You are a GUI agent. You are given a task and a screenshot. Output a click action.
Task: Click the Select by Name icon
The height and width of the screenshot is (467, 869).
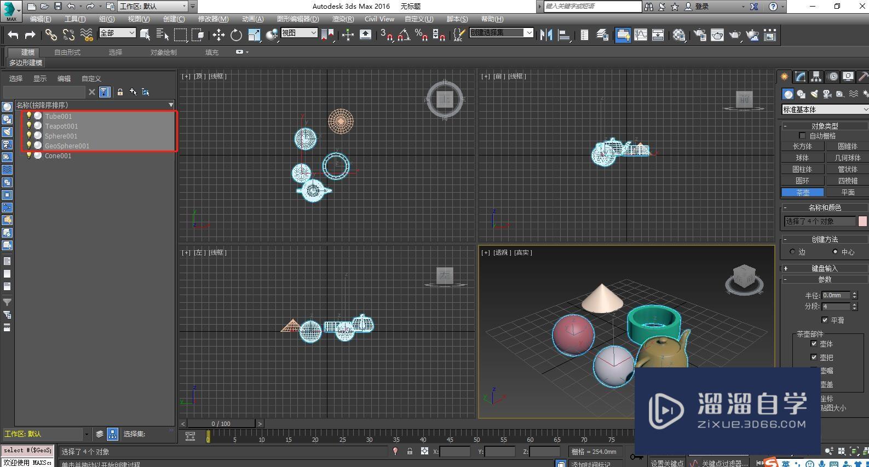tap(163, 35)
